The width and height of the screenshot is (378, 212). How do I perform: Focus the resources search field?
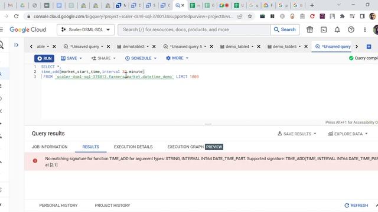pos(194,29)
